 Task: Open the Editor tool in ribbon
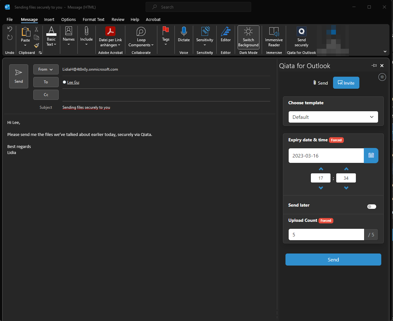(226, 32)
